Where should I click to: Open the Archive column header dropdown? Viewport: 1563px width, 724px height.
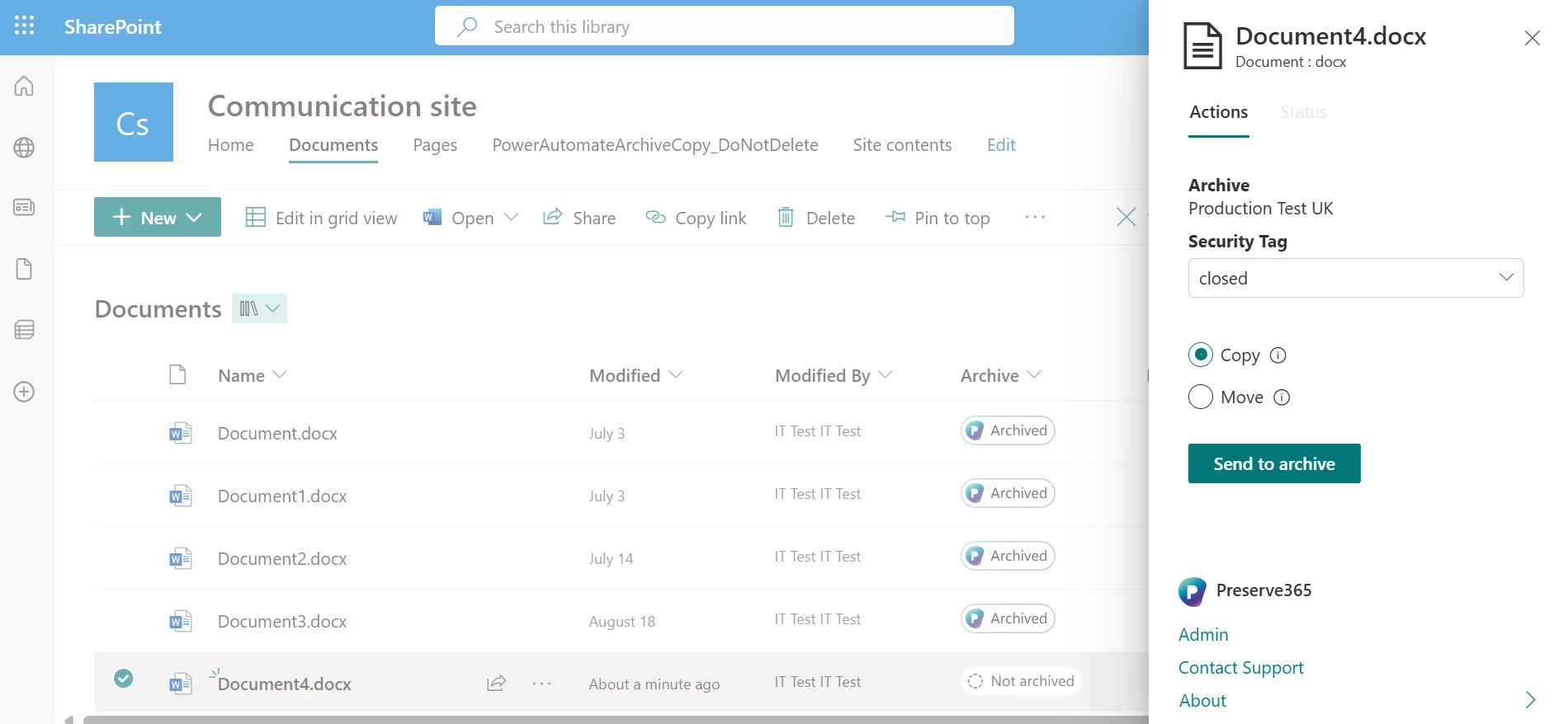click(1000, 375)
